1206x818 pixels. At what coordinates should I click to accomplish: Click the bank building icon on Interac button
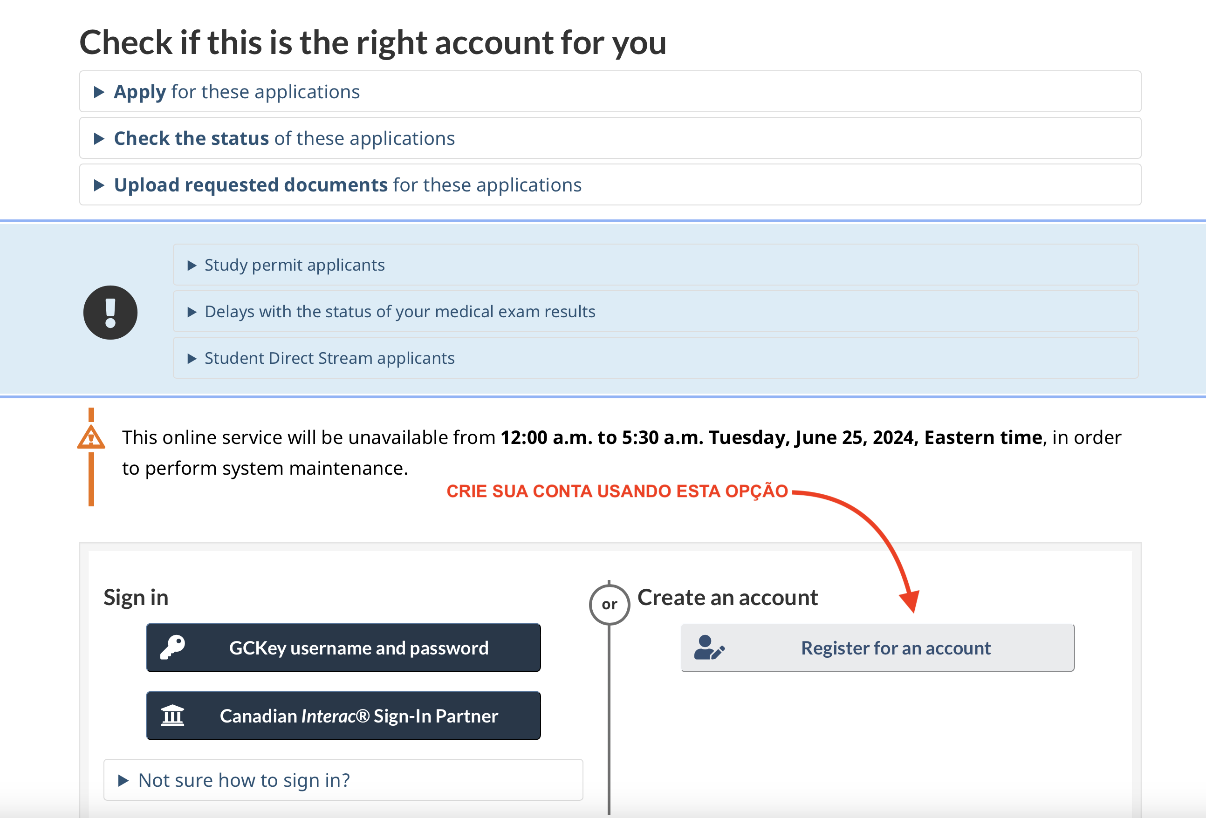[172, 716]
